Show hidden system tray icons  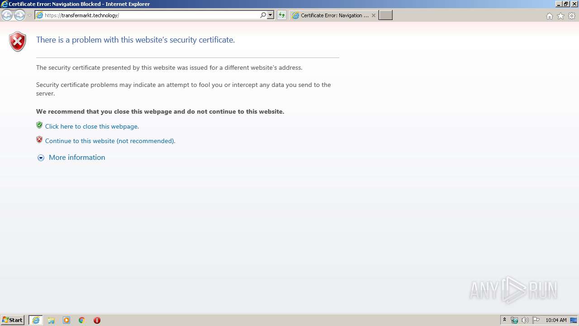tap(505, 320)
